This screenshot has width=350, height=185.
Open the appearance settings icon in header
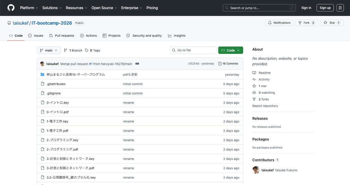click(340, 8)
